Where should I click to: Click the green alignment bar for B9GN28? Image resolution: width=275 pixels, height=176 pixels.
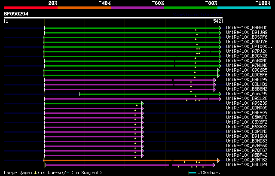(131, 56)
